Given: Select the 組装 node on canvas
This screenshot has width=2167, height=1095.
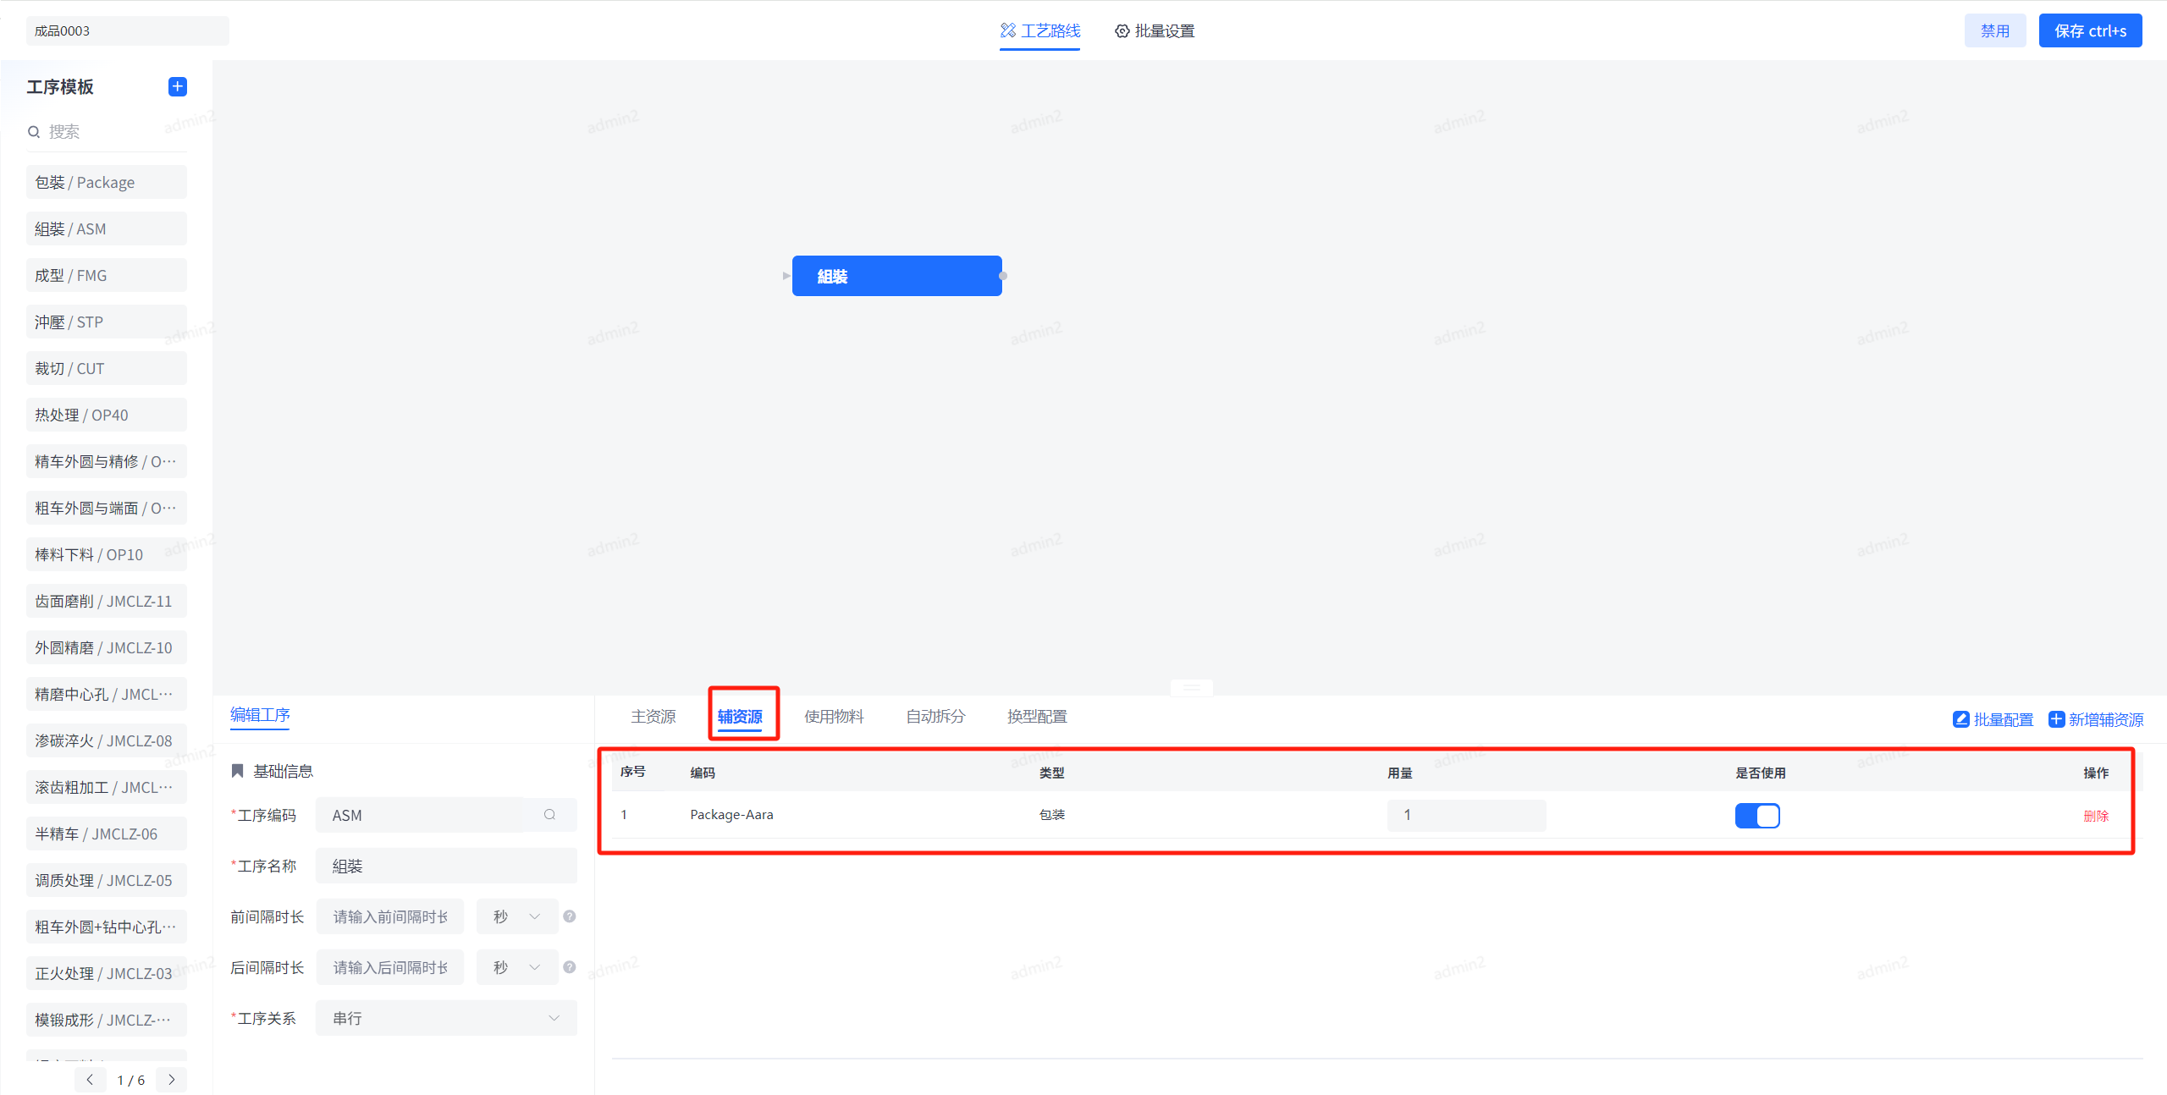Looking at the screenshot, I should pyautogui.click(x=896, y=276).
